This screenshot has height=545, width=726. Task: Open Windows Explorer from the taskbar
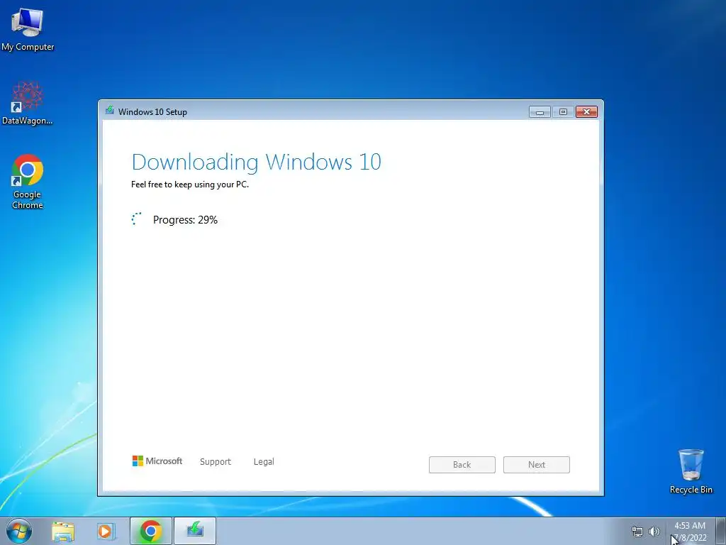pyautogui.click(x=63, y=531)
